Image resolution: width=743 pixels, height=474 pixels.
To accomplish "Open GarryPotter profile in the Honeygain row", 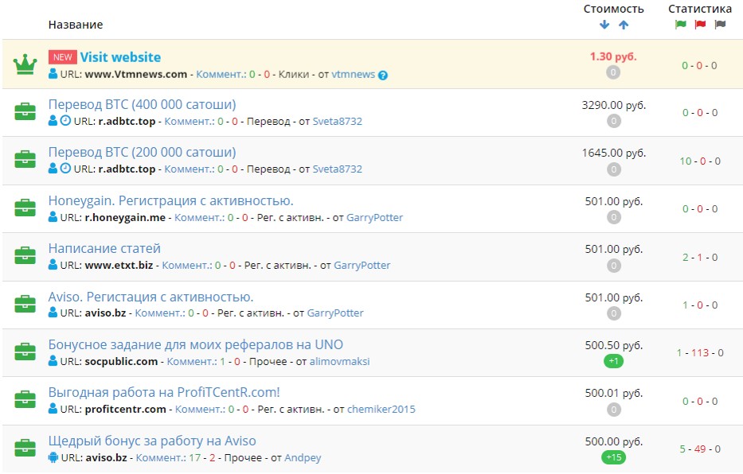I will tap(375, 218).
